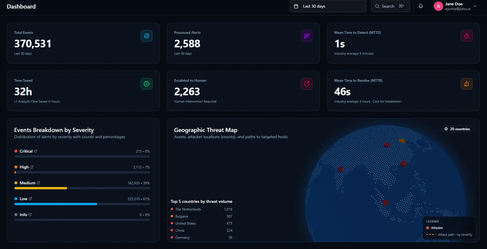Click the Total Events bell icon
Image resolution: width=487 pixels, height=249 pixels.
pyautogui.click(x=147, y=36)
